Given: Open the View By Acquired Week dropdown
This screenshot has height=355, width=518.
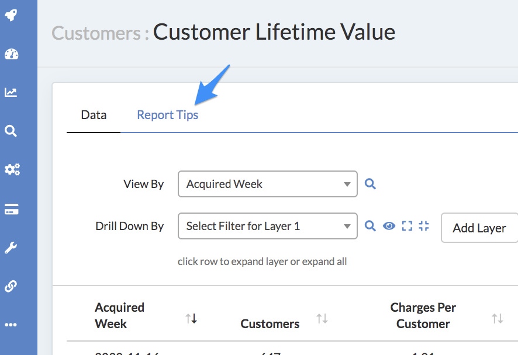Looking at the screenshot, I should point(267,184).
